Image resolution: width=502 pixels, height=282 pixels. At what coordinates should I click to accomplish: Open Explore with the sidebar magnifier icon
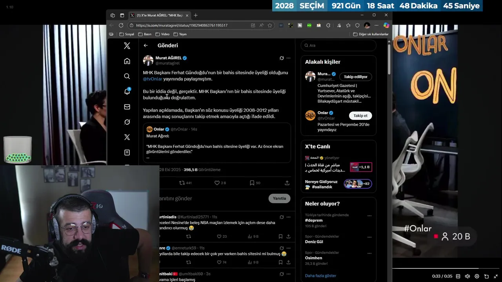tap(127, 76)
